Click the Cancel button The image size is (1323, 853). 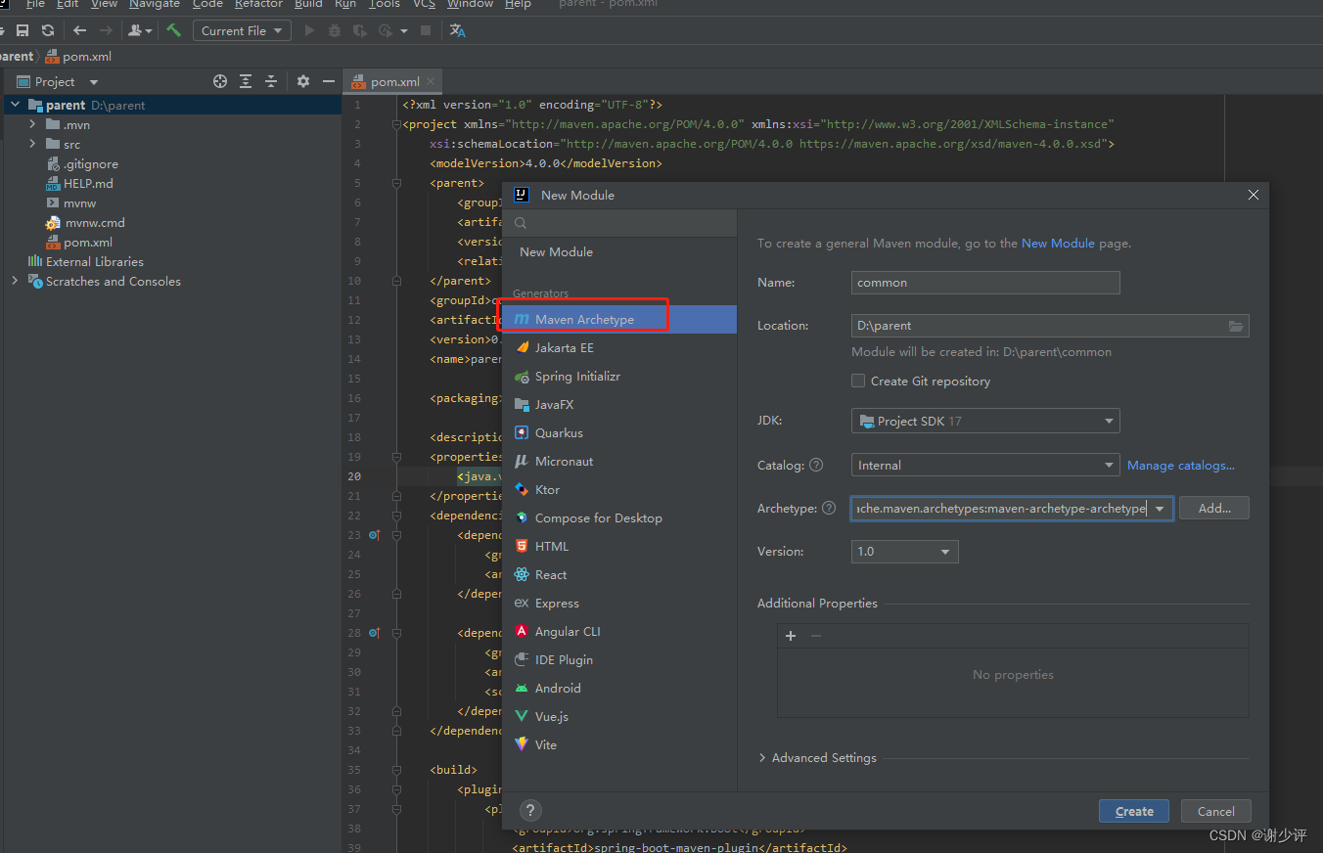point(1215,811)
